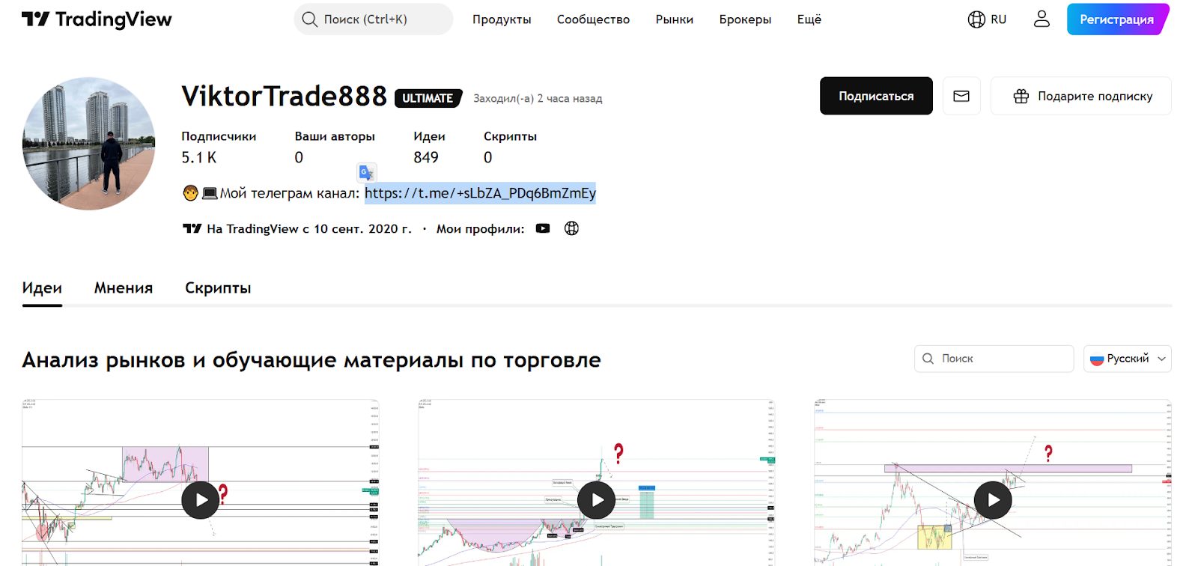Click the ideas Поиск input field
This screenshot has height=566, width=1198.
tap(994, 359)
